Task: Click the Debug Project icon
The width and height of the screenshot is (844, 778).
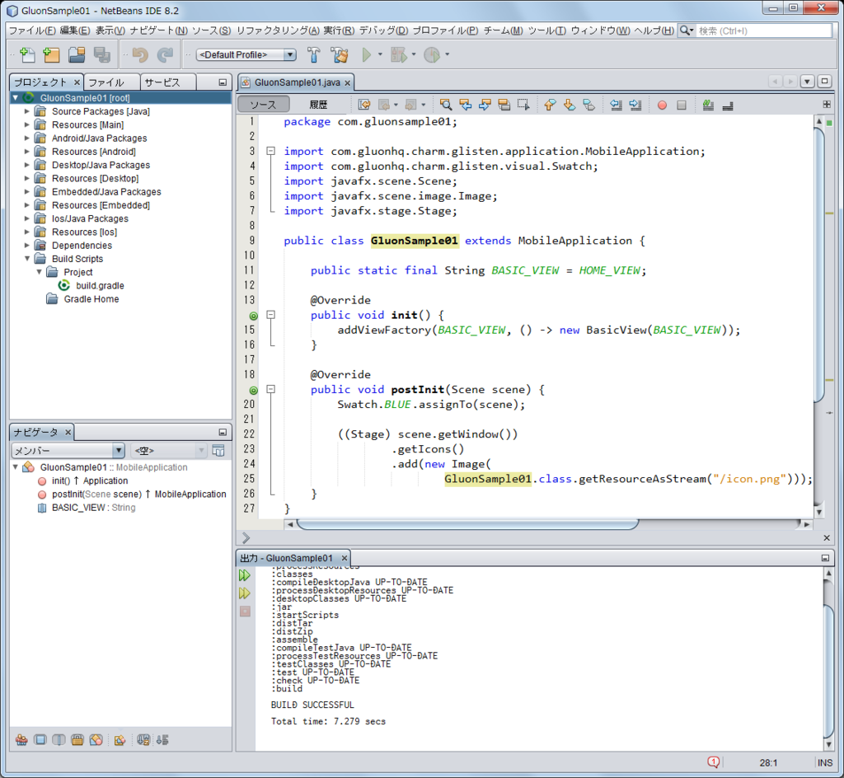Action: pos(398,54)
